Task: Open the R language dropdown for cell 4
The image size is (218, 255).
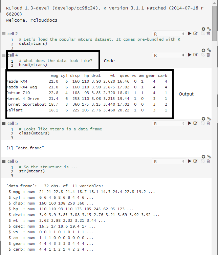Action: point(169,55)
